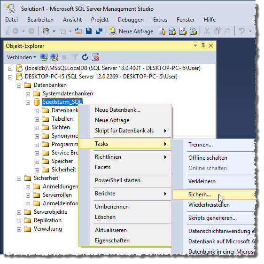264x264 pixels.
Task: Select Neue Datenbank... in context menu
Action: 125,110
